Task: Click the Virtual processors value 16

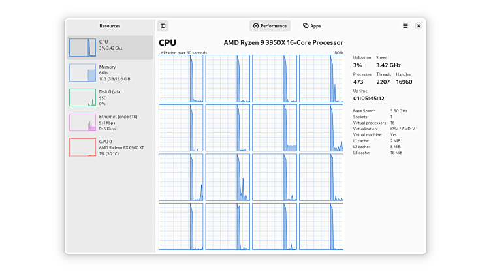Action: (x=392, y=123)
